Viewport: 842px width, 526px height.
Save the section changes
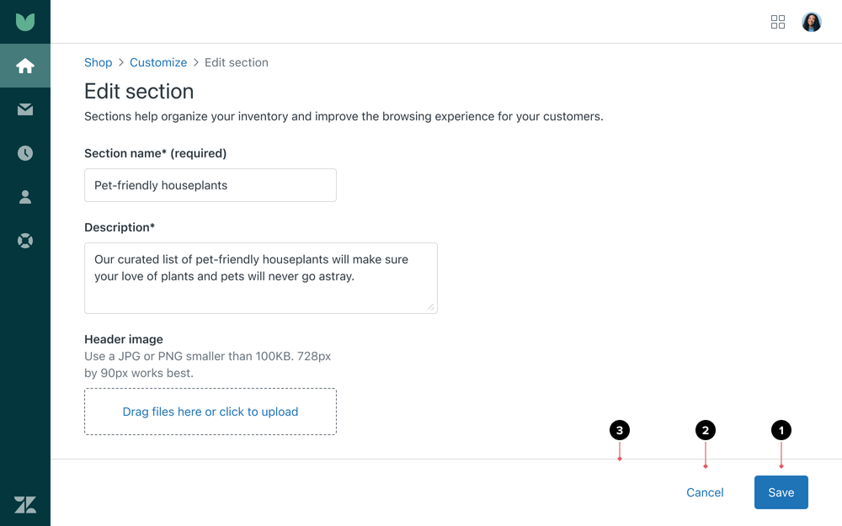(781, 492)
